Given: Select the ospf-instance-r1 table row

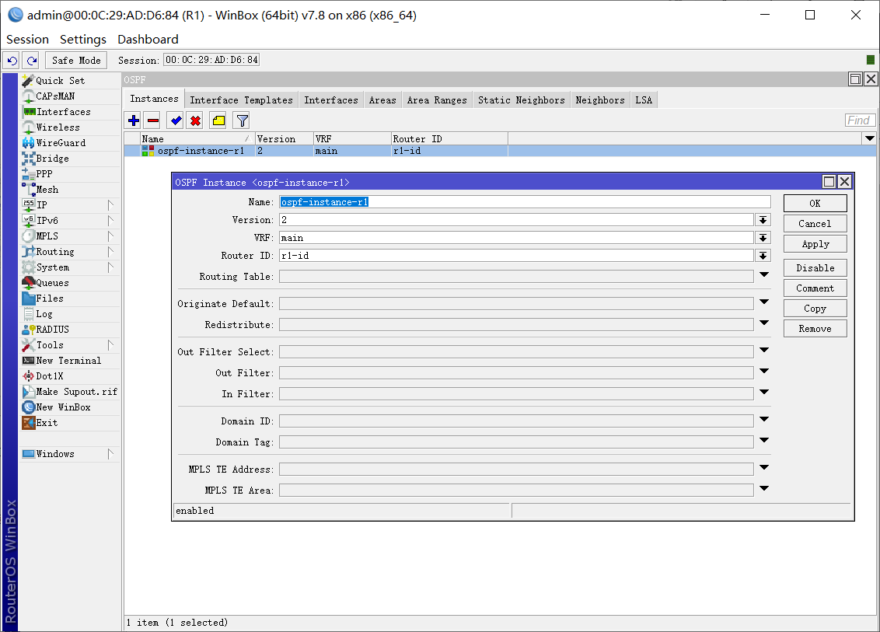Looking at the screenshot, I should (x=500, y=151).
